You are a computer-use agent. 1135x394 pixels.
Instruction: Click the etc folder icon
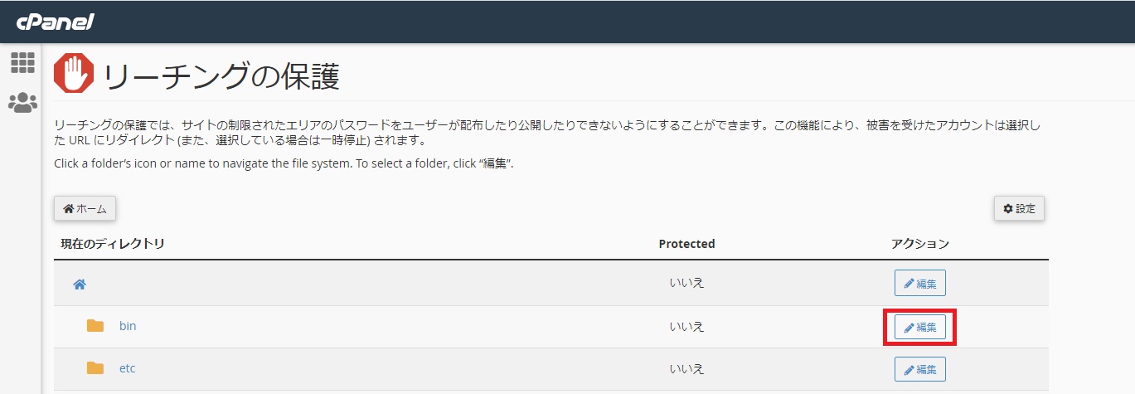click(95, 368)
